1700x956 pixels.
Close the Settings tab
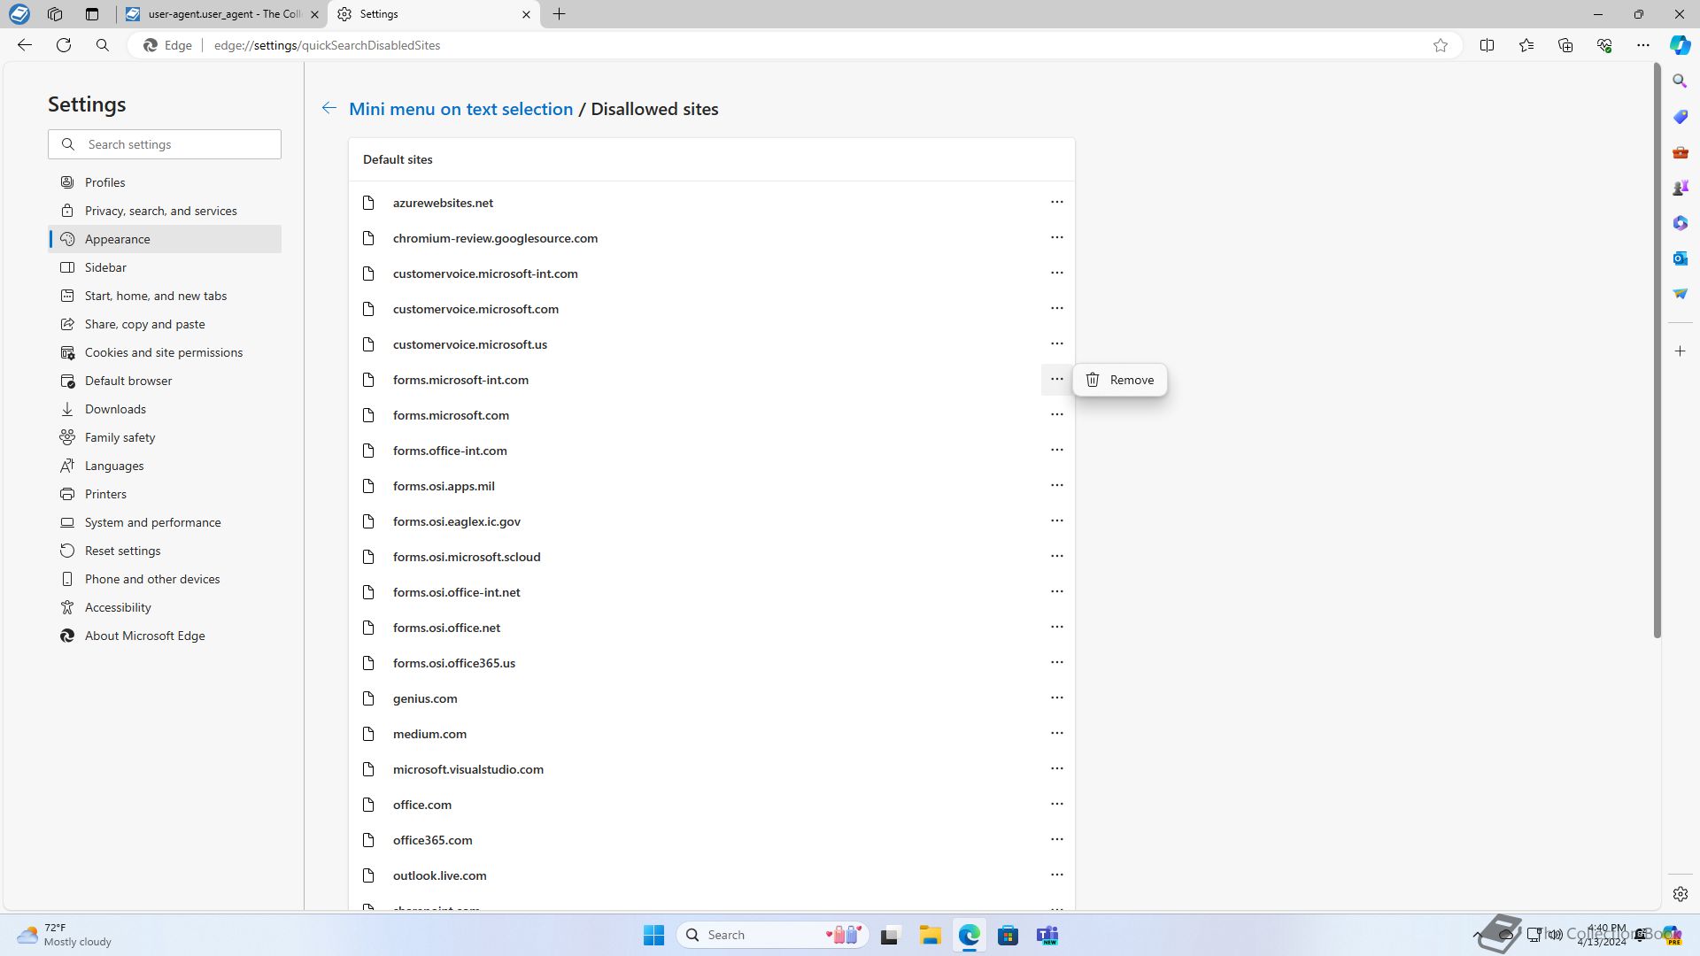pos(526,14)
